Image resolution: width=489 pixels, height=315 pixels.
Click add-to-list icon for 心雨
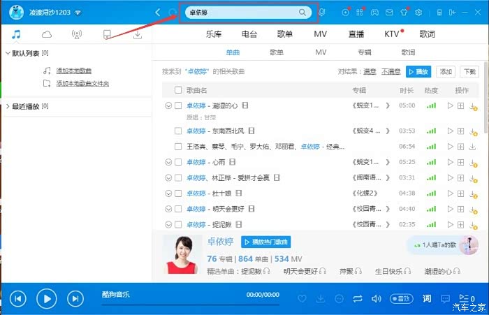(460, 162)
